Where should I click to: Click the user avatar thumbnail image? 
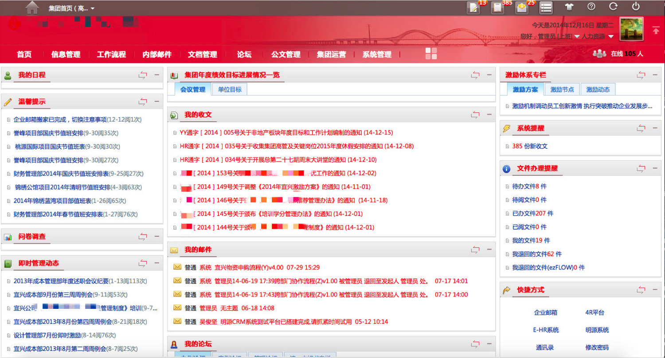click(x=631, y=29)
